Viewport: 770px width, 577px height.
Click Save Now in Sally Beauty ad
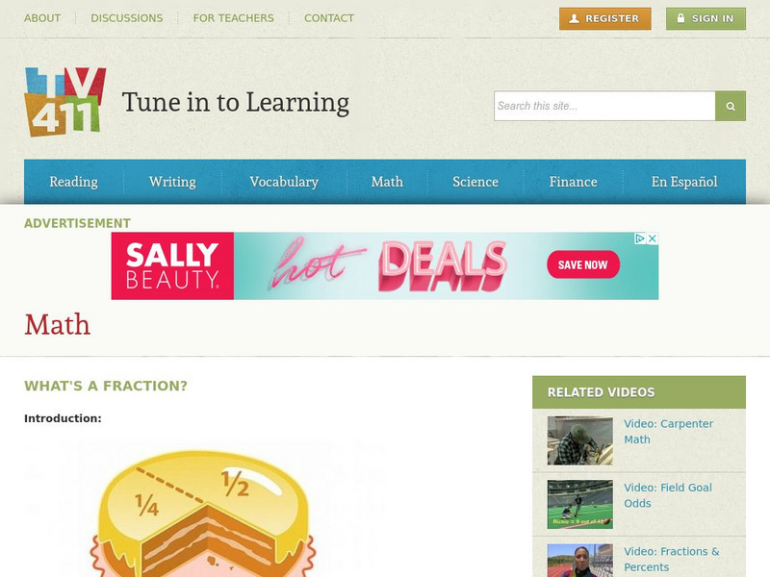coord(583,264)
